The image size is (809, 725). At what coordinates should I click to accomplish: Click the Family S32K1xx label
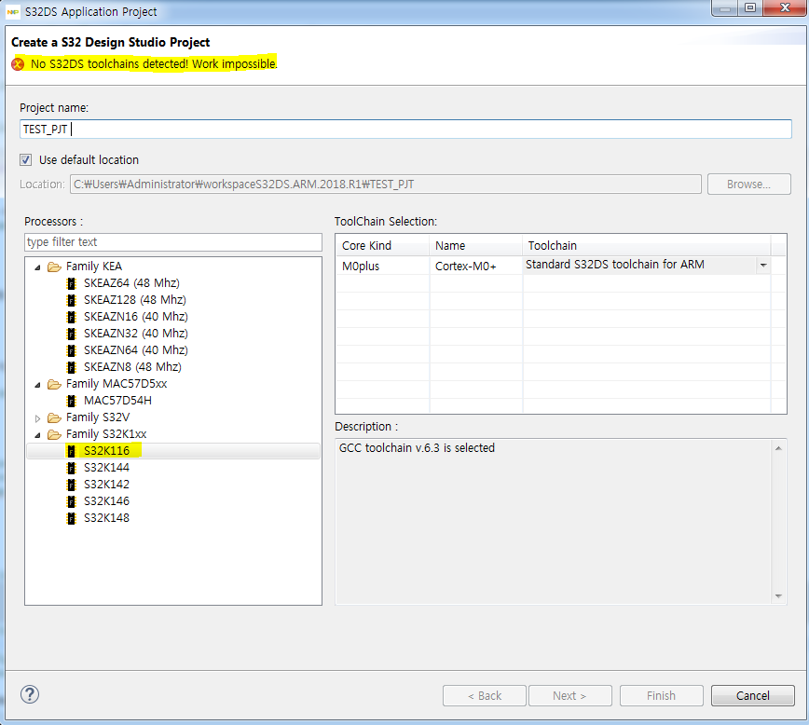pos(106,434)
